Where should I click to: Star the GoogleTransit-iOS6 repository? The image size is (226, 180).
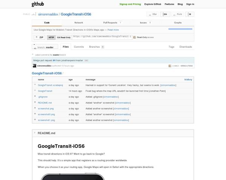(x=153, y=14)
